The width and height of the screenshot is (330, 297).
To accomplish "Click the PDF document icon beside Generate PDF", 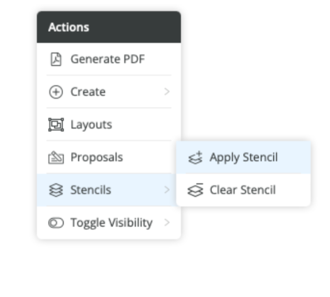I will coord(55,59).
